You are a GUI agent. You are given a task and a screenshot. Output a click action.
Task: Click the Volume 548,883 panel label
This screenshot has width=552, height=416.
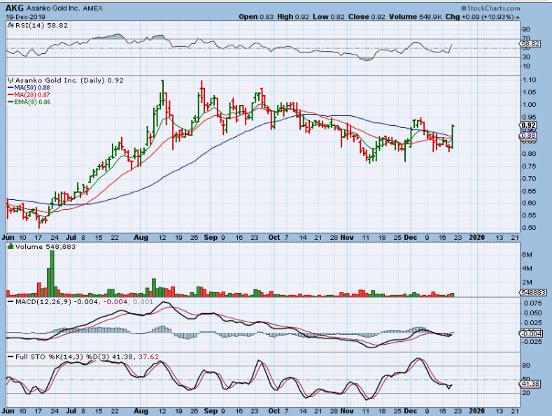[45, 247]
